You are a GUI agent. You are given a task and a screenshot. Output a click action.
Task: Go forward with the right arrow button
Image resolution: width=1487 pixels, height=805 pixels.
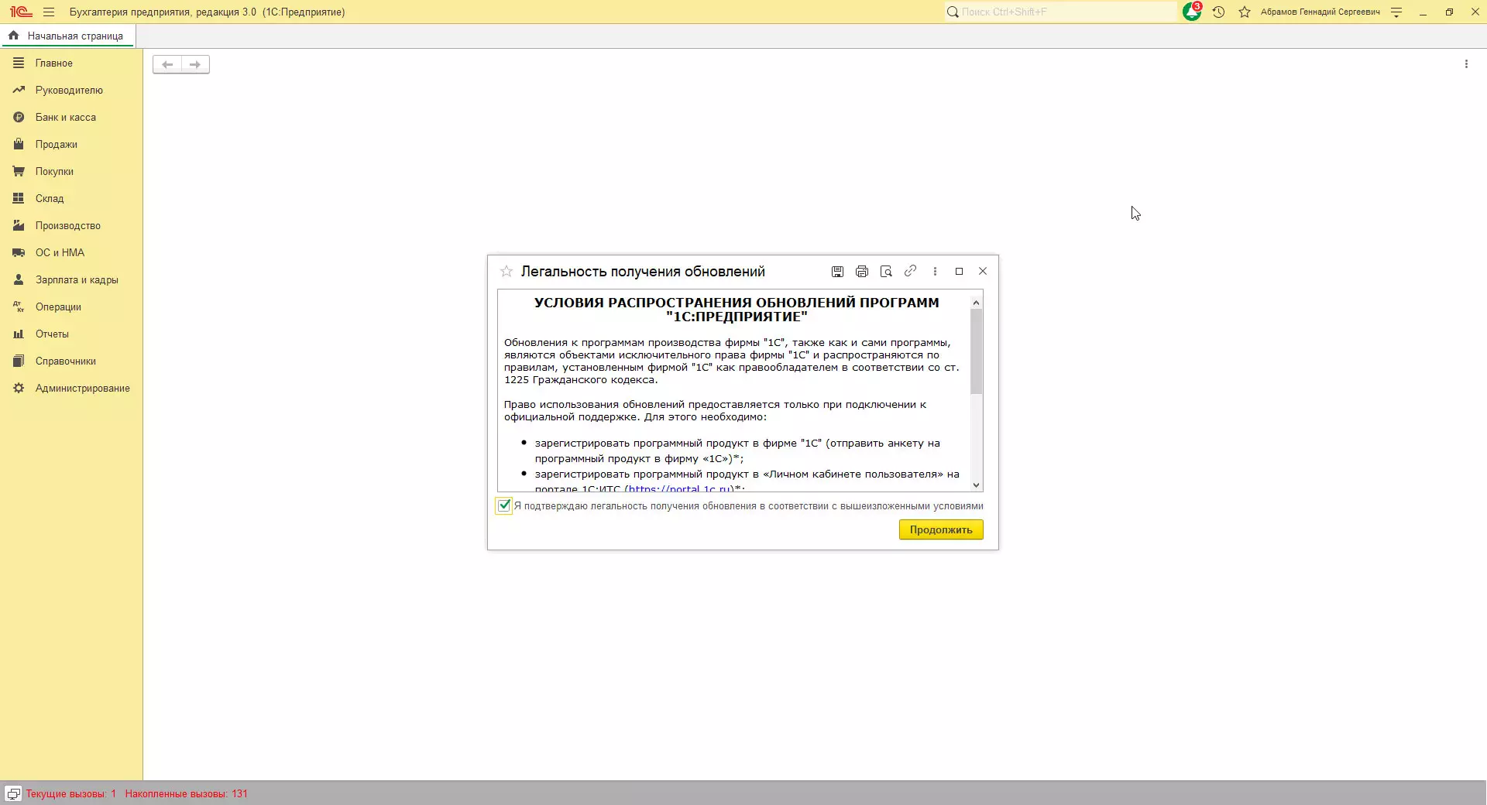(x=195, y=64)
